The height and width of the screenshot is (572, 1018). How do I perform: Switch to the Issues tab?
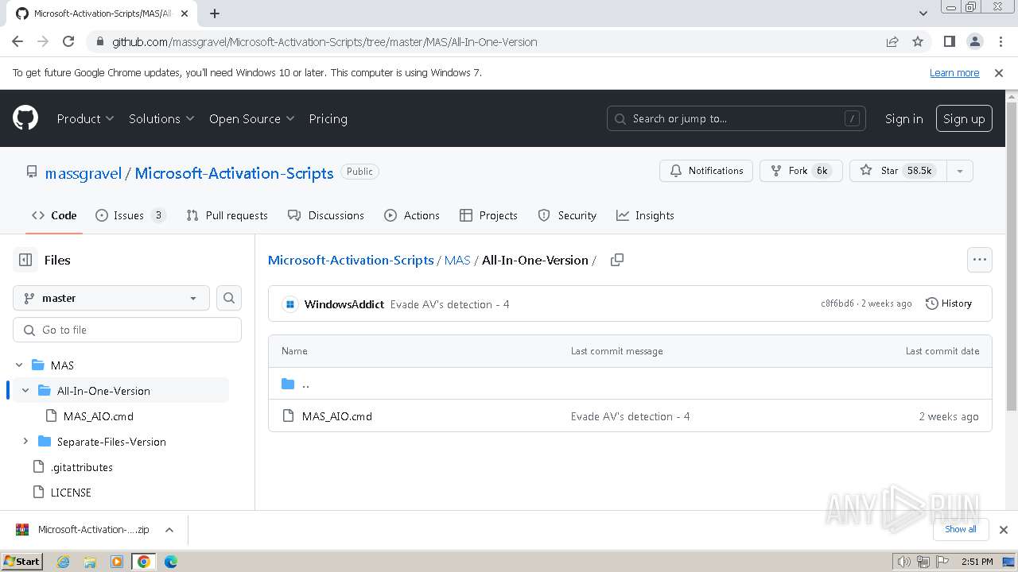click(130, 215)
